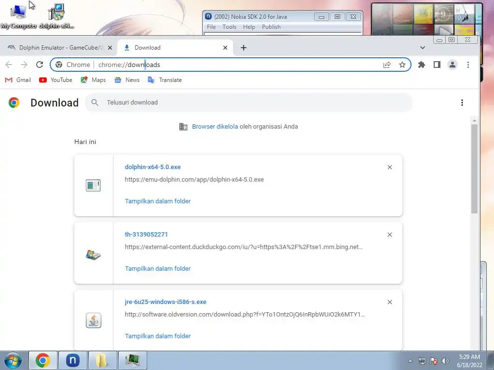The height and width of the screenshot is (370, 494).
Task: Close the Download tab
Action: 225,48
